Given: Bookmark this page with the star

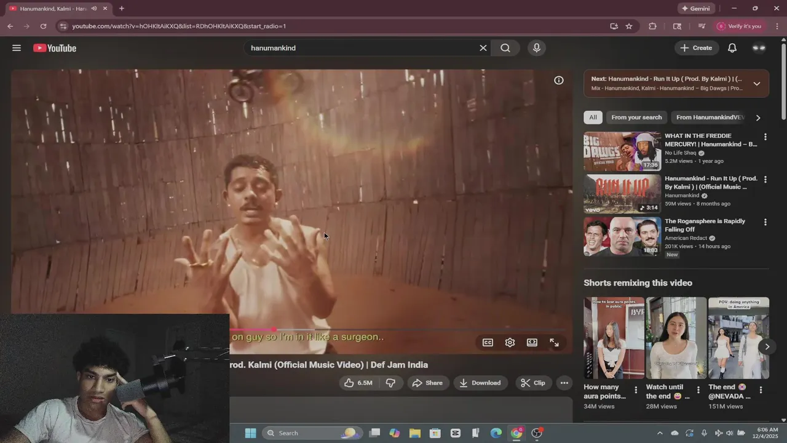Looking at the screenshot, I should coord(629,26).
